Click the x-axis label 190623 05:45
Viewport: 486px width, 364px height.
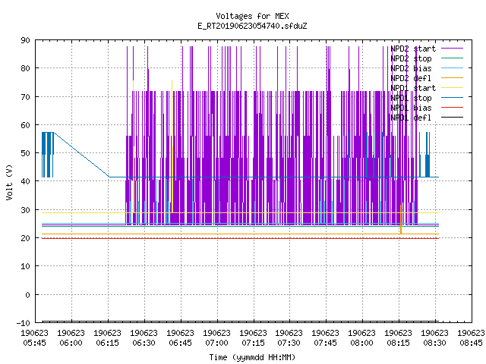pos(35,338)
